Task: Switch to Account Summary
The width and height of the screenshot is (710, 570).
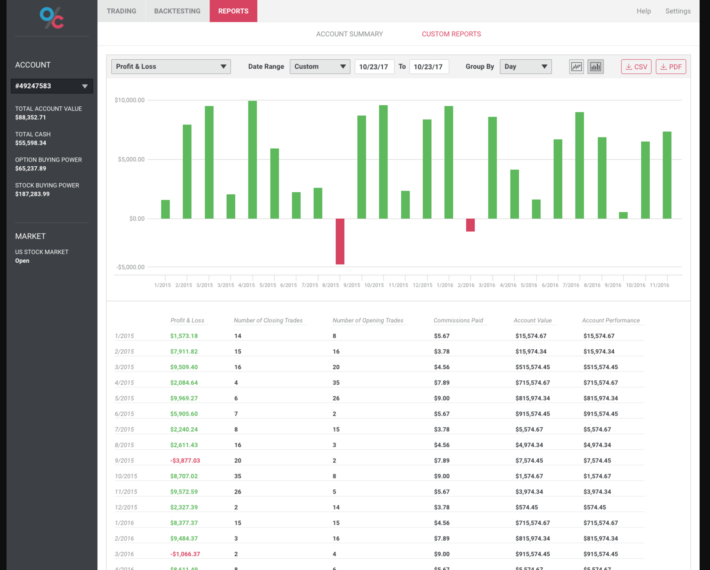Action: 349,34
